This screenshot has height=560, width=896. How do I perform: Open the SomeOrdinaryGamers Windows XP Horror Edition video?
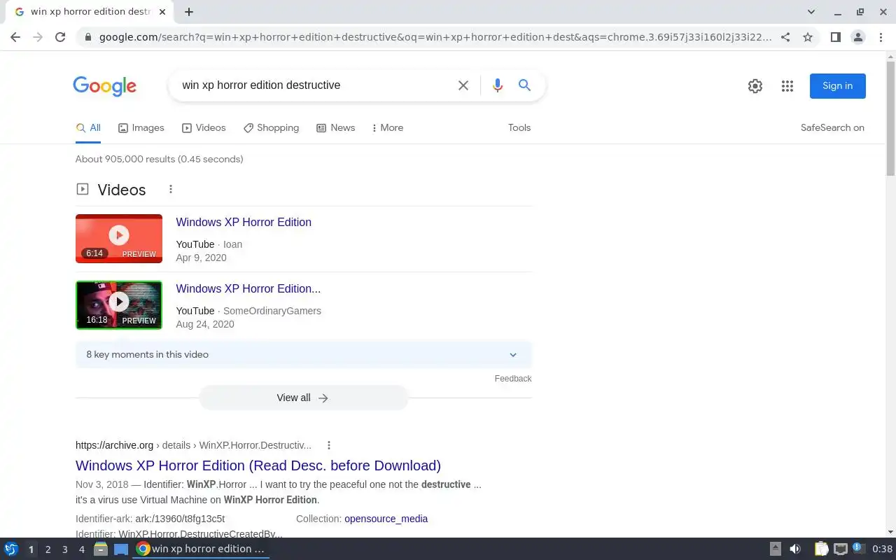(248, 289)
